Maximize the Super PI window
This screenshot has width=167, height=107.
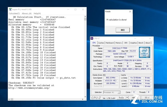tap(75, 9)
